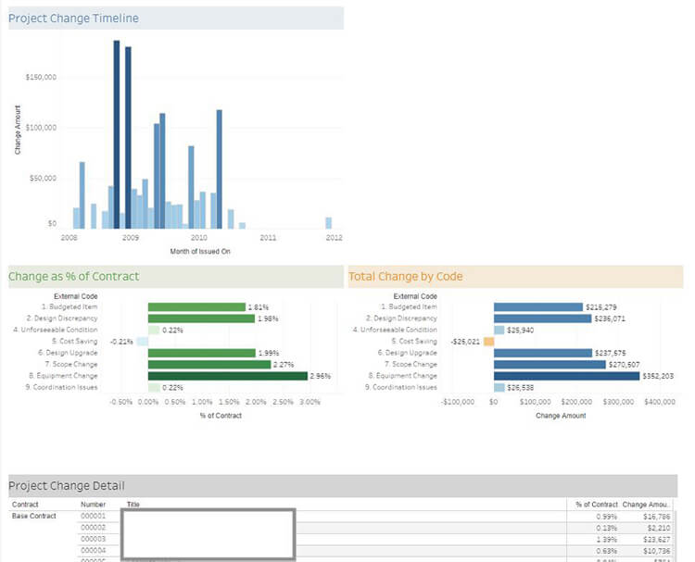The width and height of the screenshot is (695, 562).
Task: Select the green Budgeted Item 1.81% bar
Action: point(196,306)
